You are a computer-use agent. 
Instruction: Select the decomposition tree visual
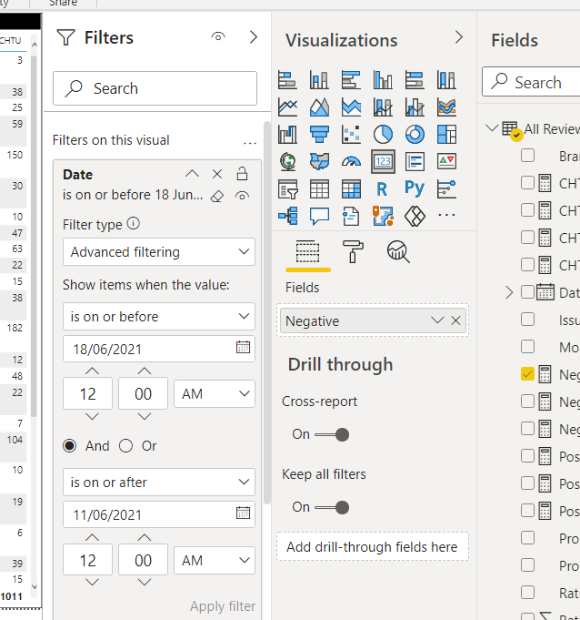click(287, 216)
